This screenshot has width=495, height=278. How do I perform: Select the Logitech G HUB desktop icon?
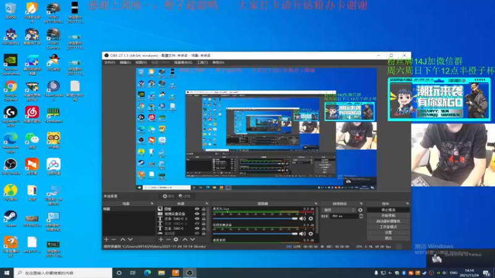coord(11,117)
